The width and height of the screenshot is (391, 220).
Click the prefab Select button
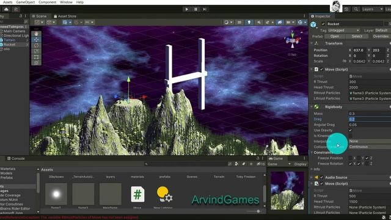point(357,36)
